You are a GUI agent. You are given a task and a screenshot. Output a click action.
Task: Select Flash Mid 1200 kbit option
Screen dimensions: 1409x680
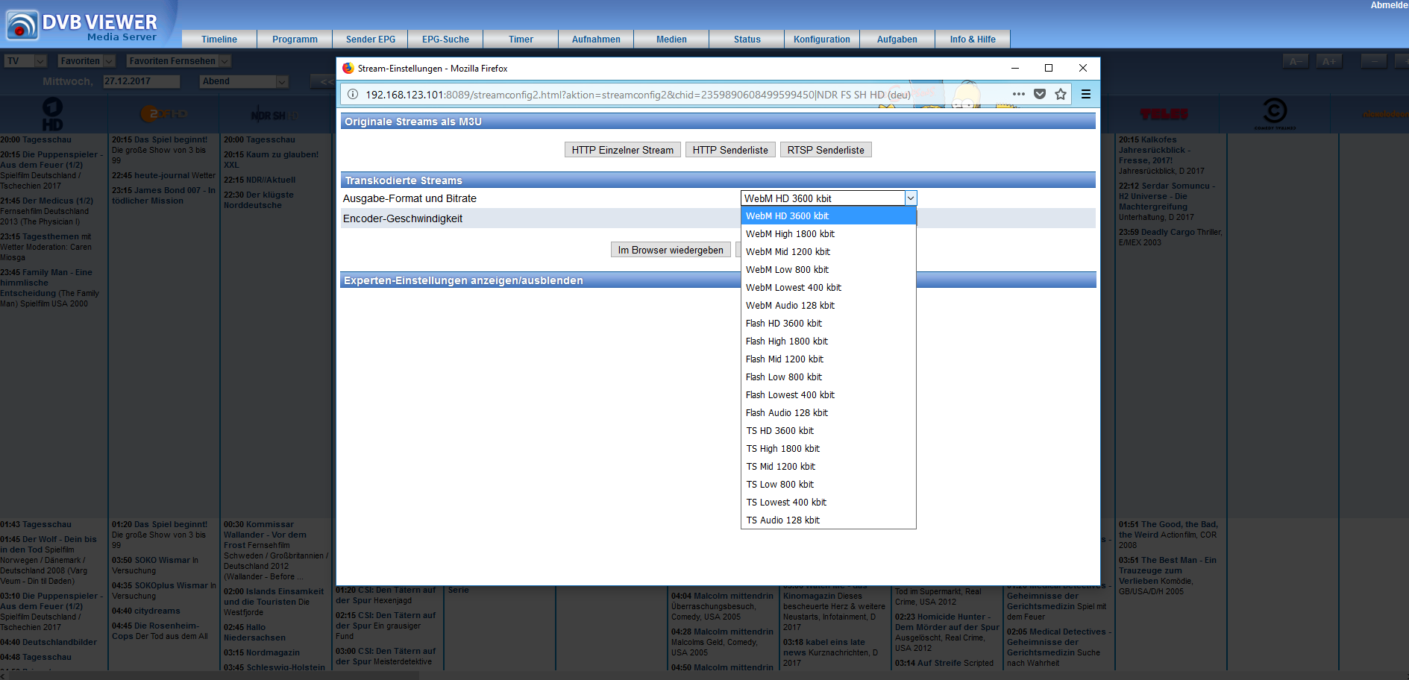coord(828,359)
